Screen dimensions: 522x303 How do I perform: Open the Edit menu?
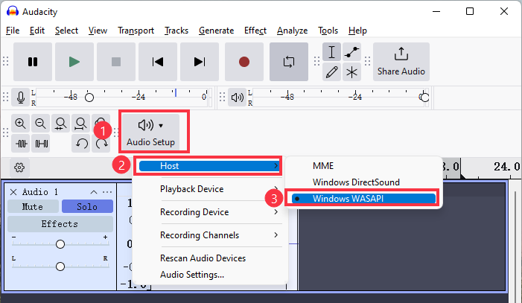click(x=37, y=31)
